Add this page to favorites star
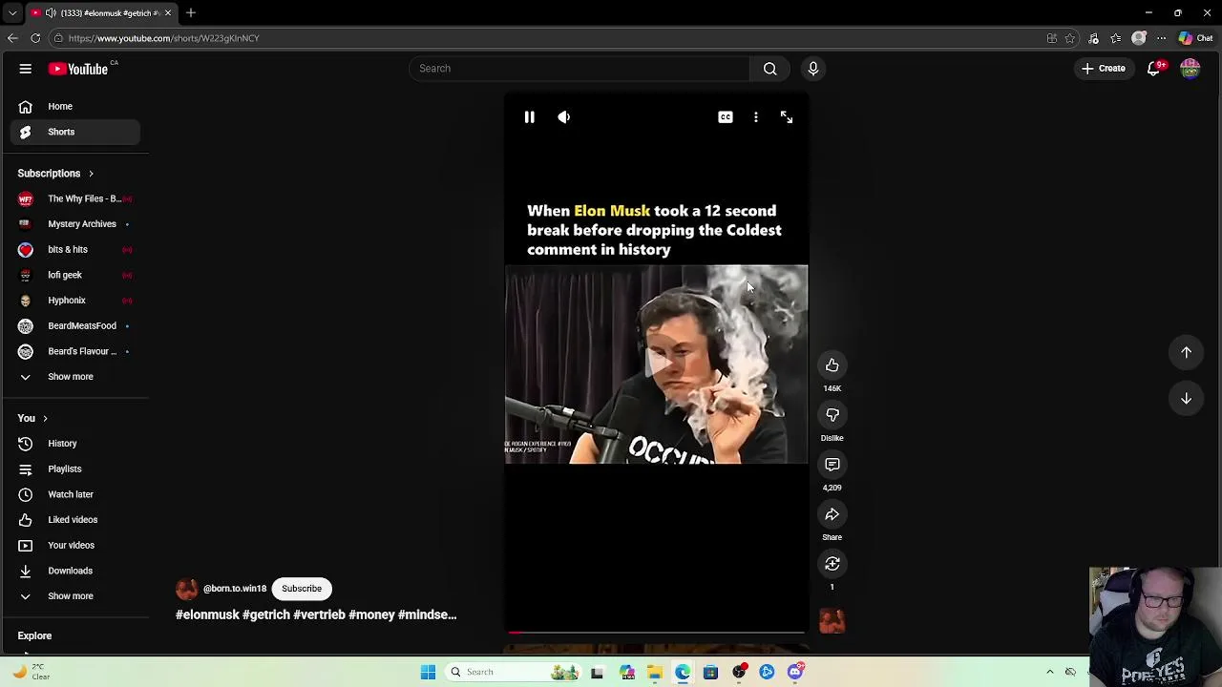The image size is (1222, 687). (x=1070, y=38)
